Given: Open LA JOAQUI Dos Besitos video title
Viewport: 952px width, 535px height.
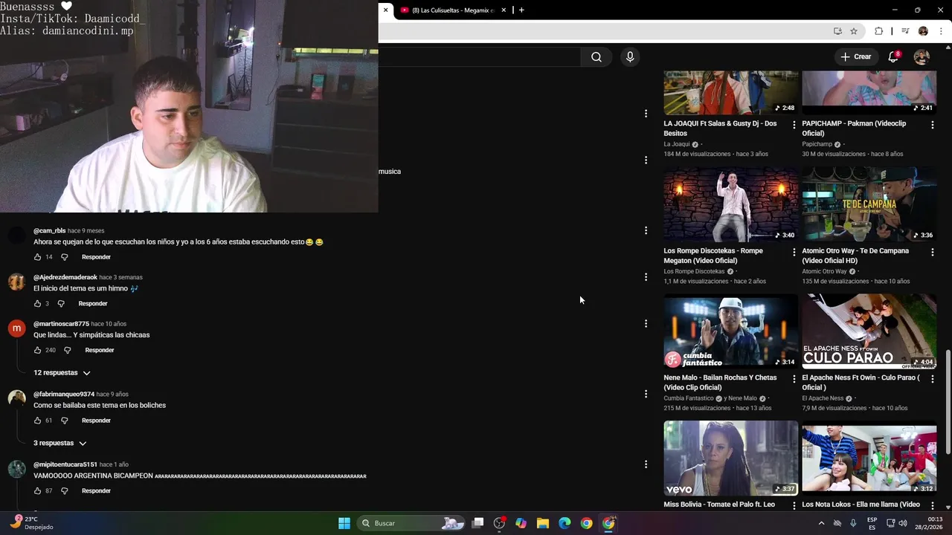Looking at the screenshot, I should [720, 129].
